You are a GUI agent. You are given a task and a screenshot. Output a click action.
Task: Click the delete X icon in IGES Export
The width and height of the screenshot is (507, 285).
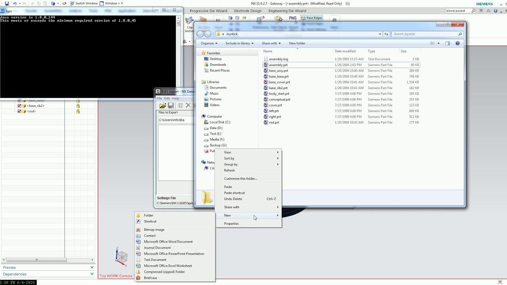coord(188,105)
